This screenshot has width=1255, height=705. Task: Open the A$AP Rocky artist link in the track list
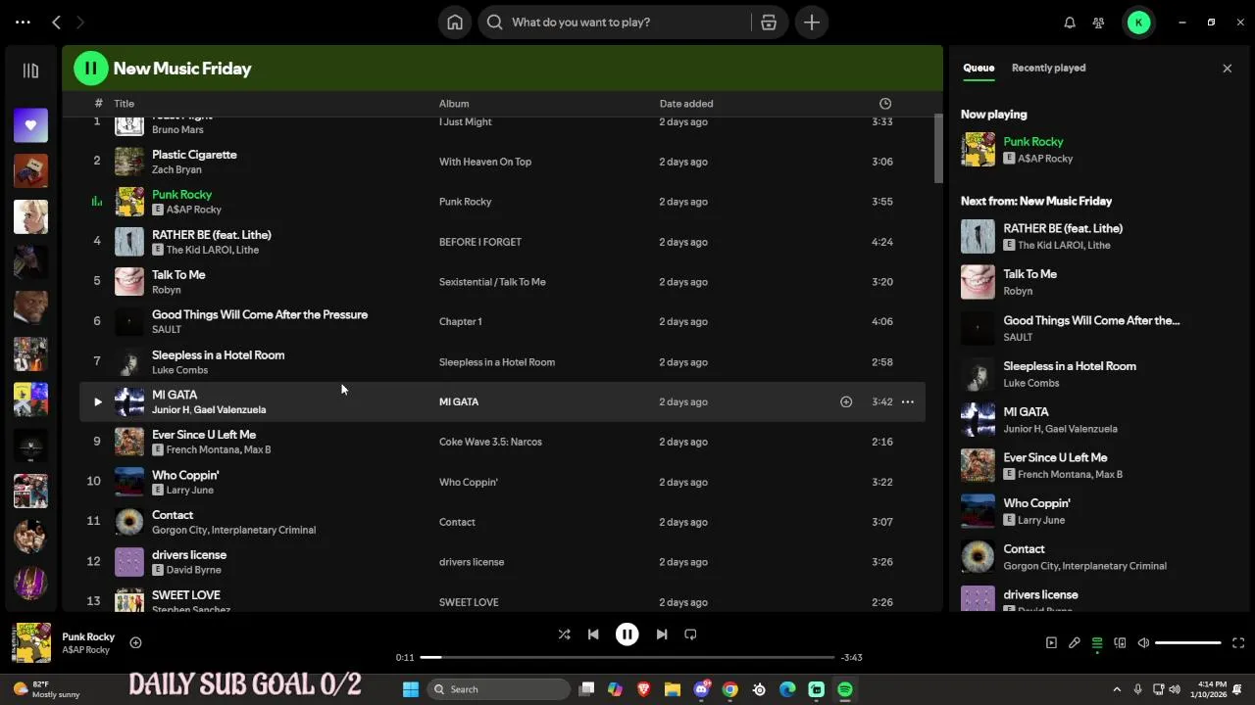(194, 210)
